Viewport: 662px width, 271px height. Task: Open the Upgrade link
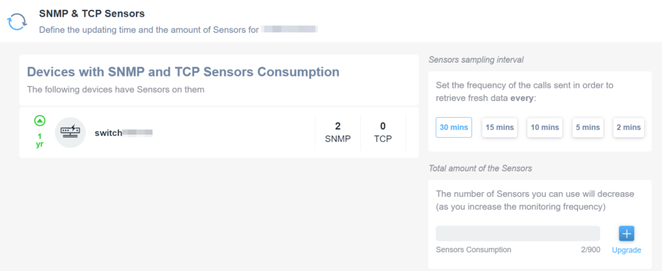(x=626, y=250)
